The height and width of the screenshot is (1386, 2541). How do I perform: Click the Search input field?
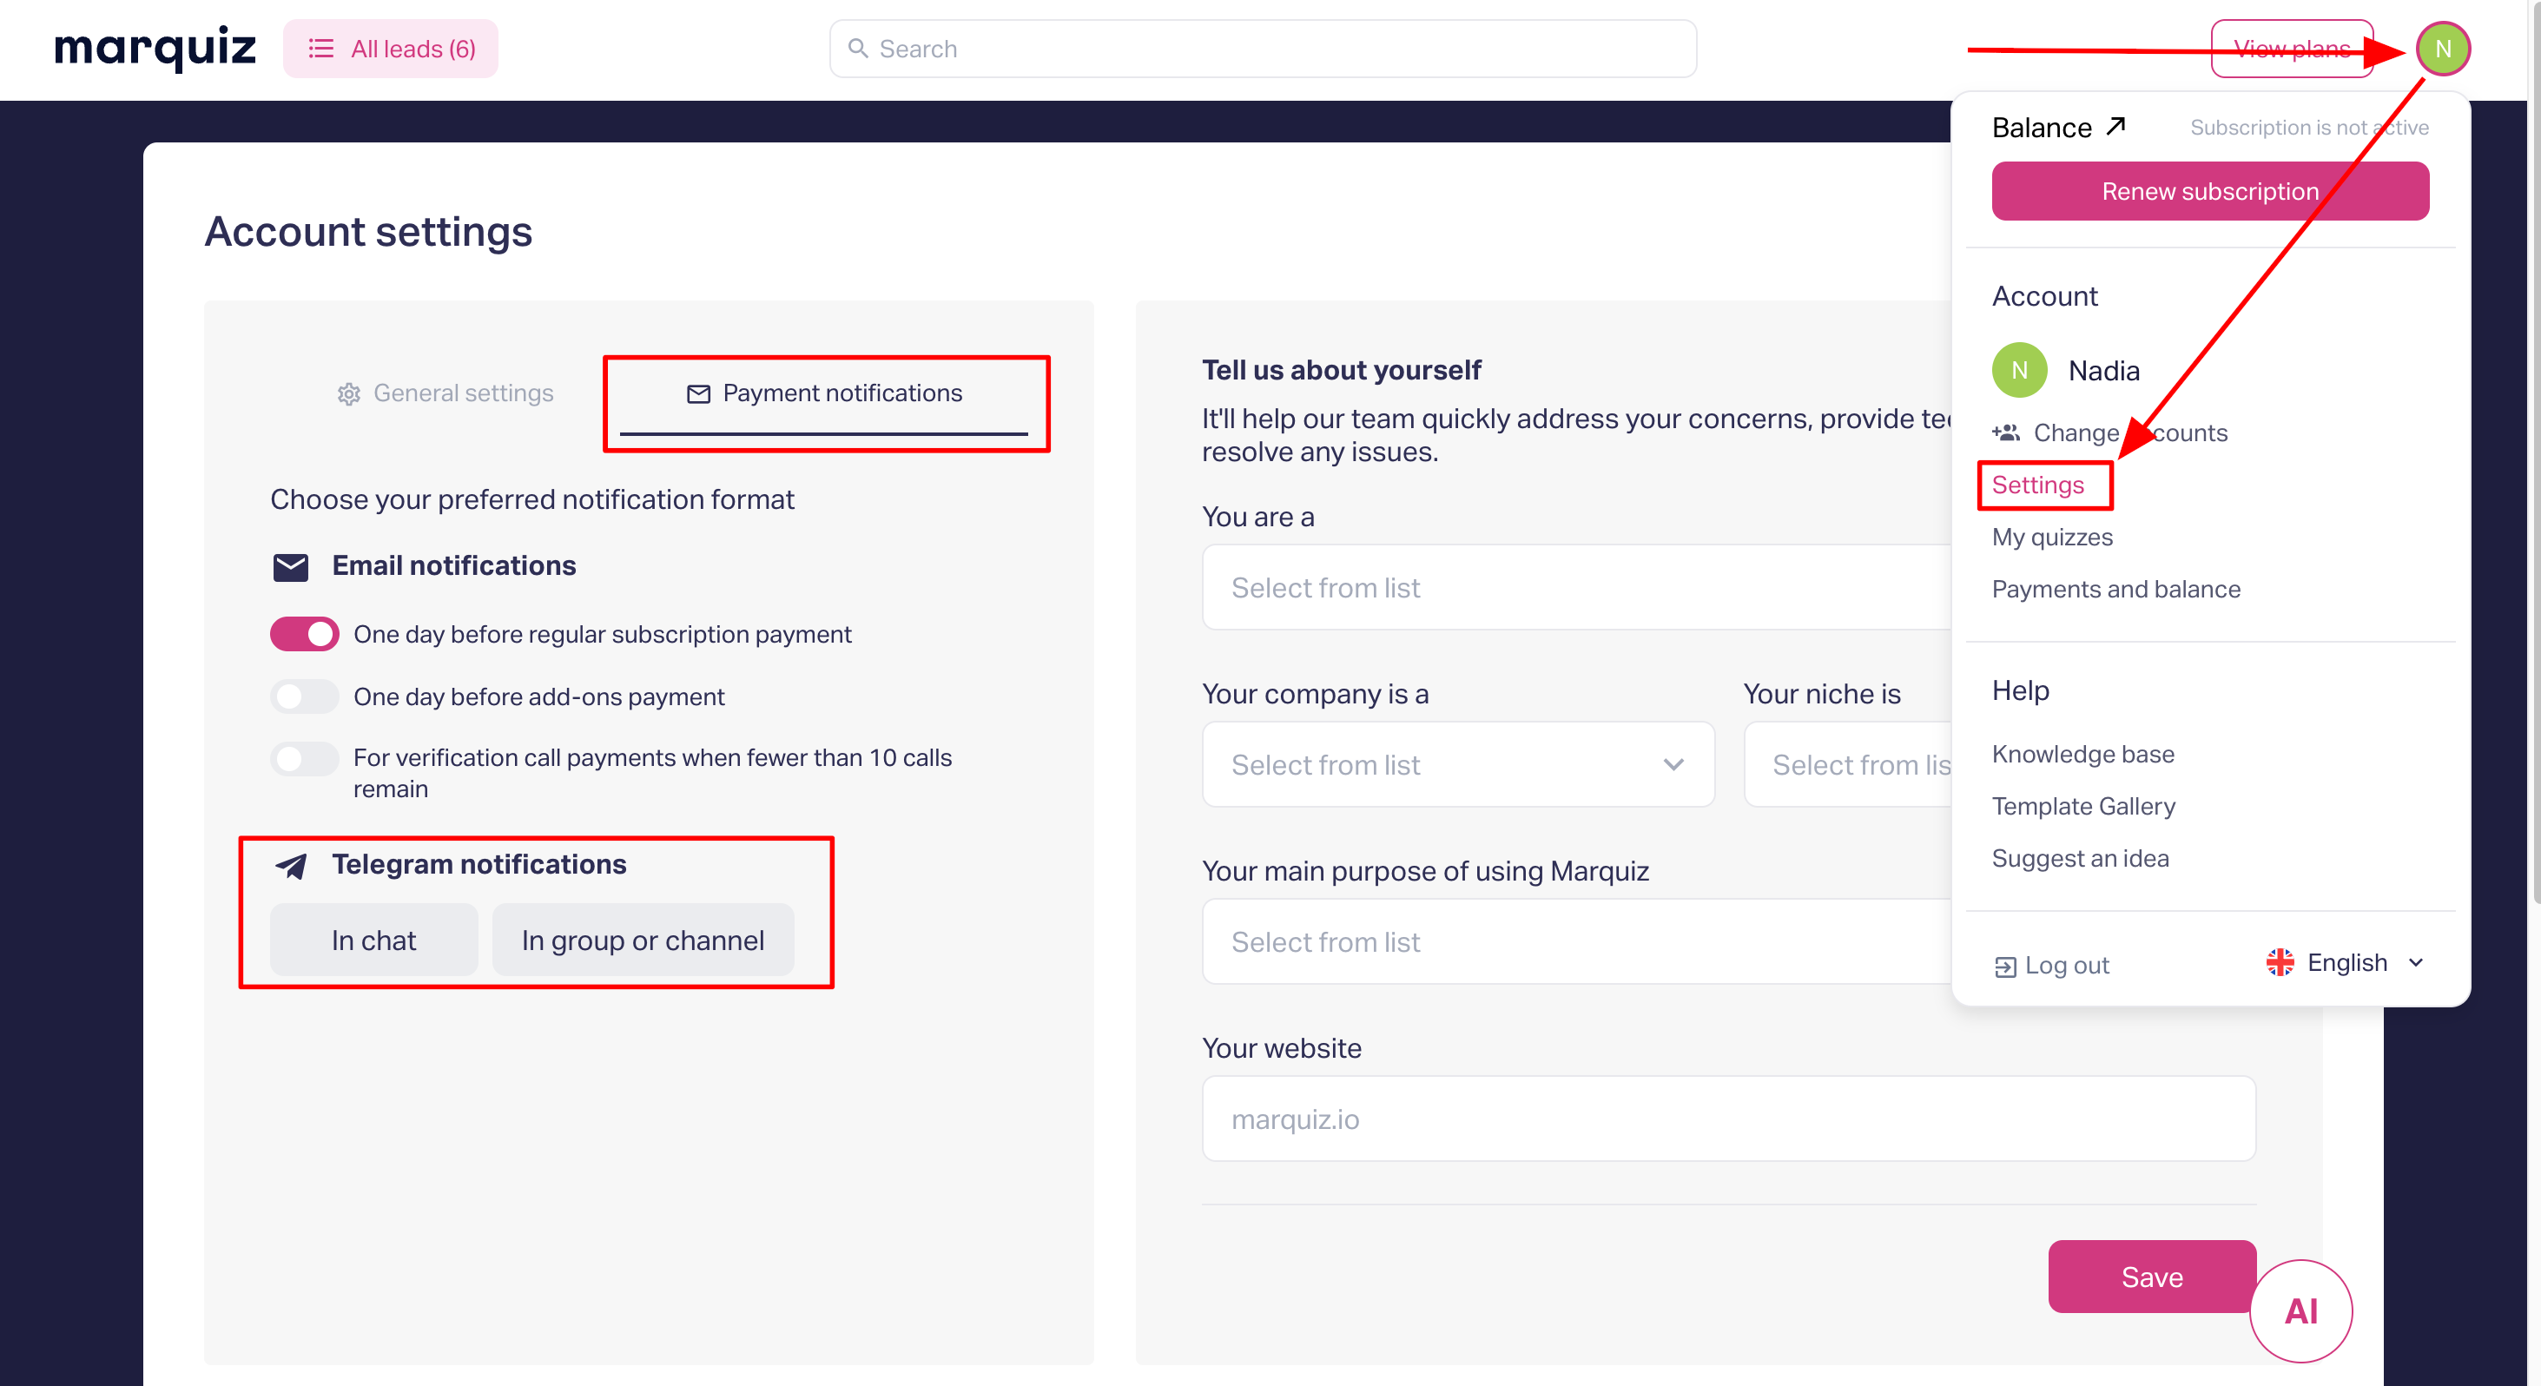(x=1263, y=49)
